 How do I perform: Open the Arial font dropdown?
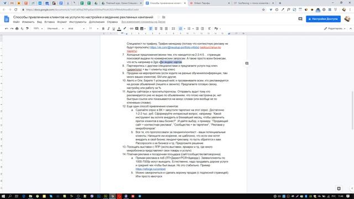(76, 29)
